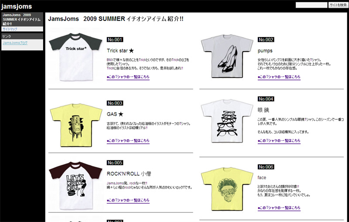Visit the T-shirt list link for ROCK'N'ROLL

point(128,200)
